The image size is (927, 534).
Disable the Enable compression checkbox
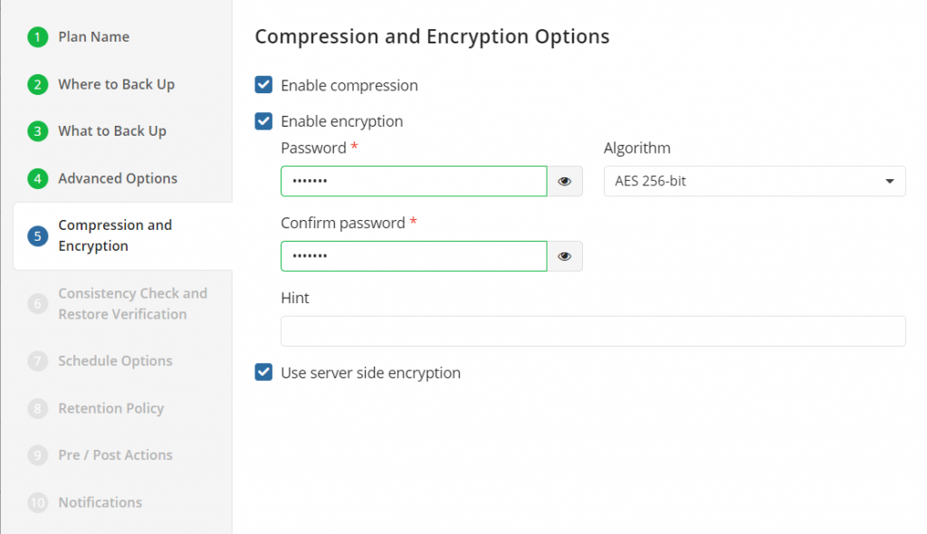[263, 84]
